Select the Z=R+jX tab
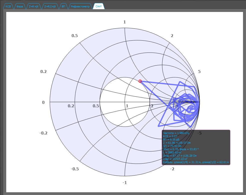 [33, 7]
